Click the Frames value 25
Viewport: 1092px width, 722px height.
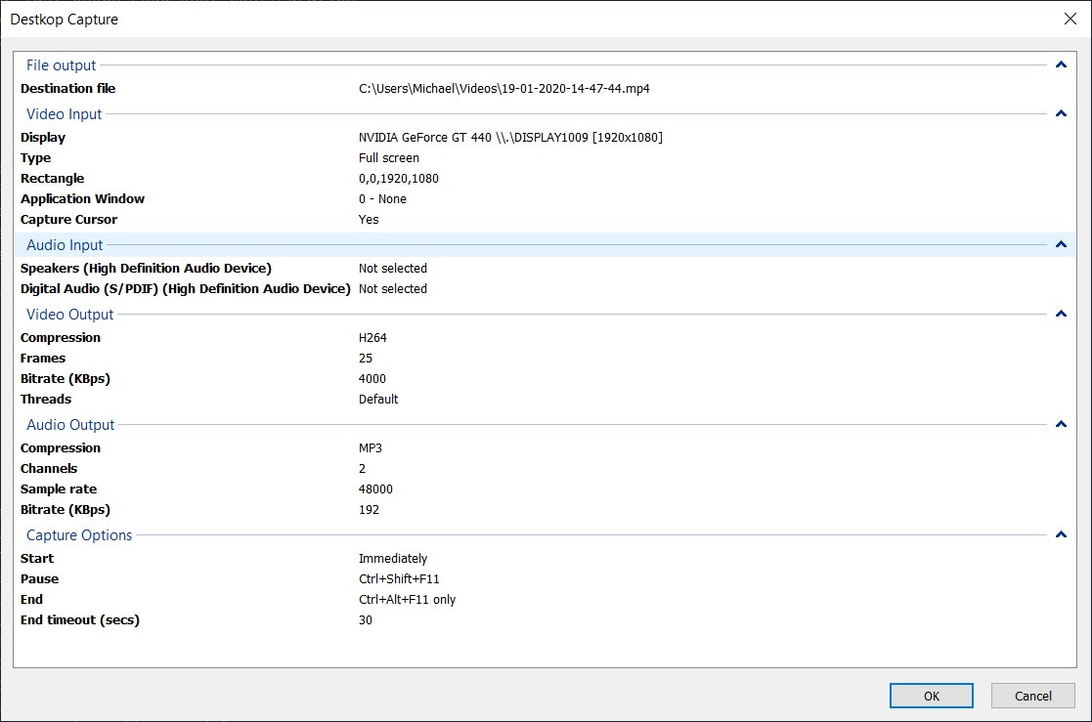point(366,359)
